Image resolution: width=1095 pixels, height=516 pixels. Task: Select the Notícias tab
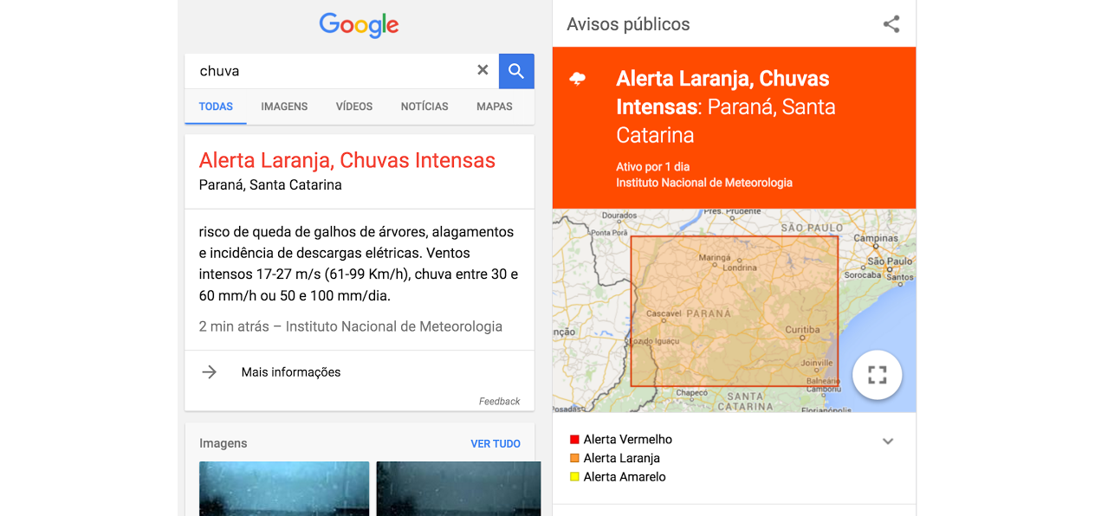pyautogui.click(x=424, y=106)
